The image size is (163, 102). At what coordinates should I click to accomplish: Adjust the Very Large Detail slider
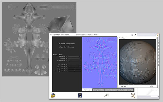74,71
